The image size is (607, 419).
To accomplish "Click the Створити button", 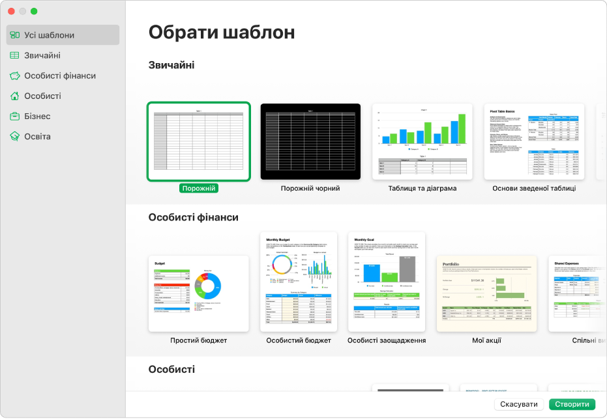I will (572, 404).
